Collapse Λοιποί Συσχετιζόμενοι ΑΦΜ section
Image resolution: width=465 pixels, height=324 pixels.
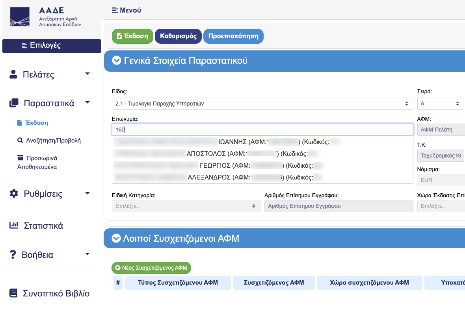click(116, 238)
